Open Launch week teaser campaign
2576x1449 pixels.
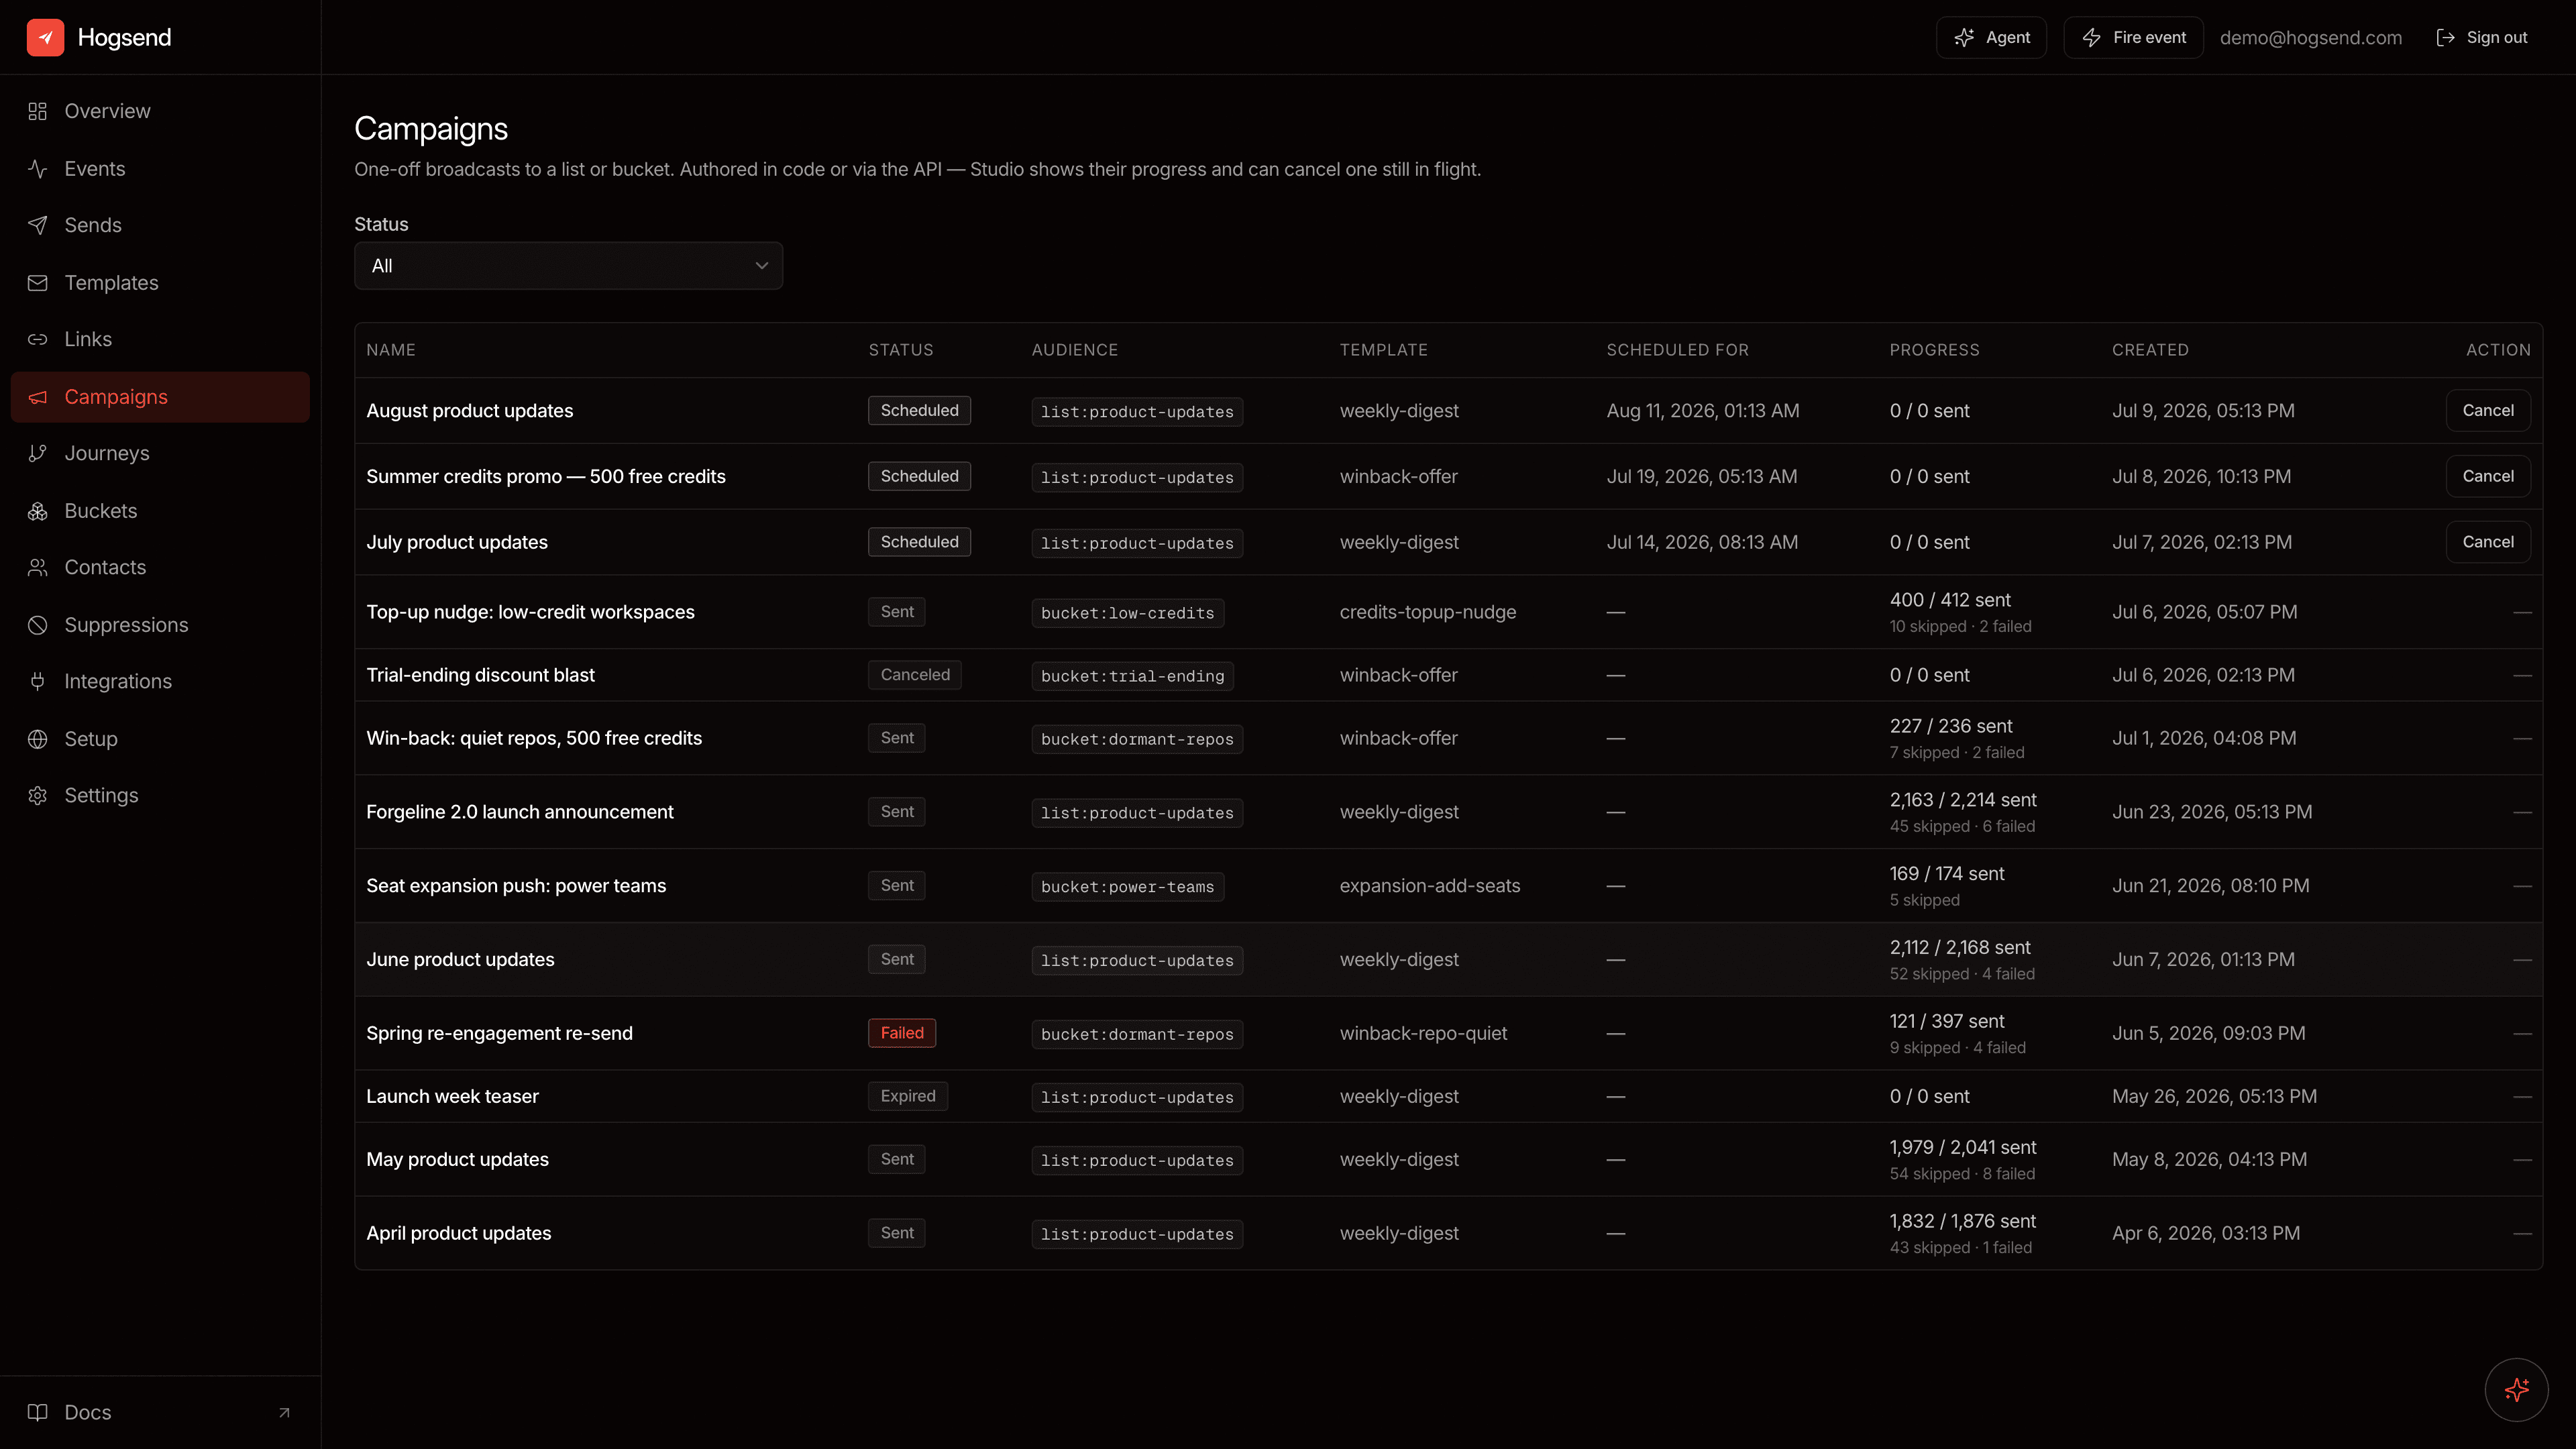tap(452, 1096)
